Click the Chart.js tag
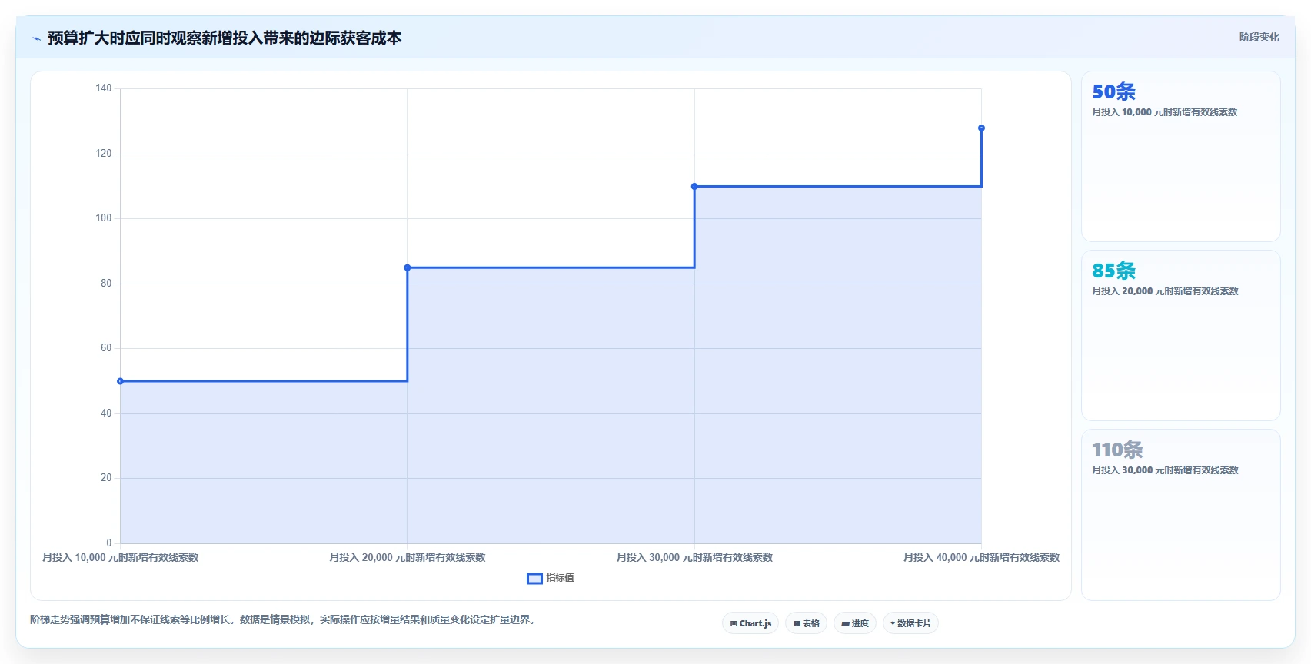Screen dimensions: 1311x664 (750, 623)
